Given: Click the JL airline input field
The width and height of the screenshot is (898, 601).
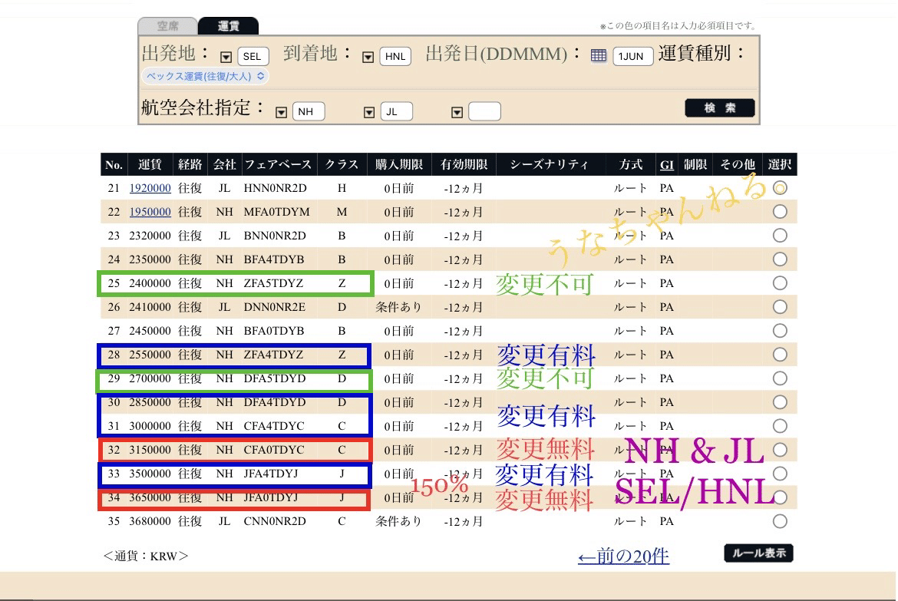Looking at the screenshot, I should click(396, 111).
